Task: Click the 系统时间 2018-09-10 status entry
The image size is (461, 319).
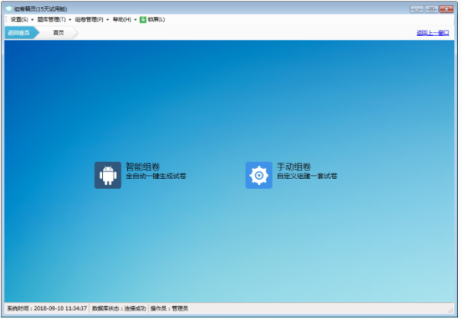Action: pyautogui.click(x=47, y=308)
